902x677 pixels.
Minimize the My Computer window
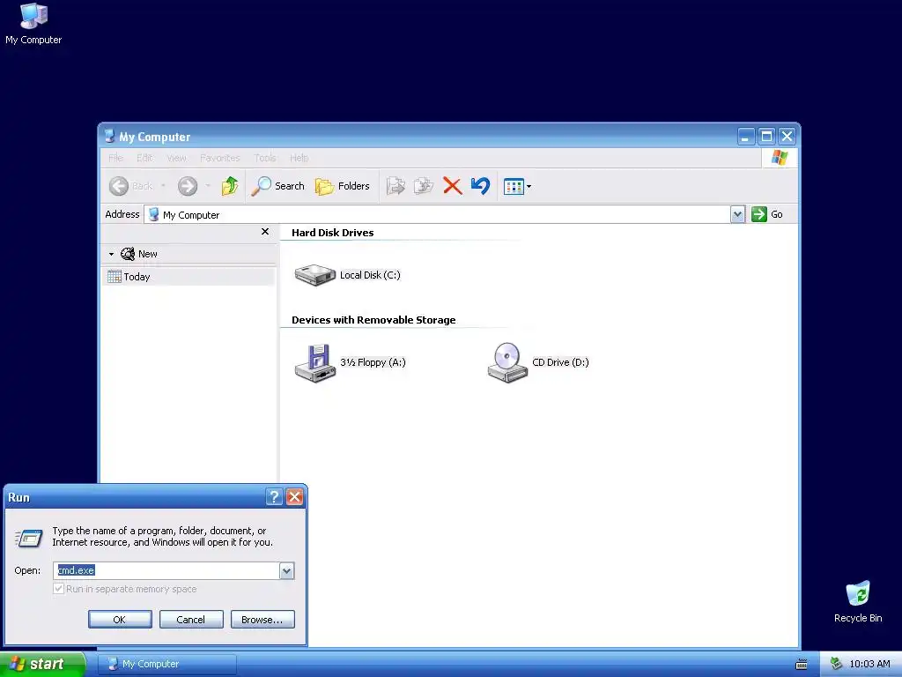tap(746, 137)
